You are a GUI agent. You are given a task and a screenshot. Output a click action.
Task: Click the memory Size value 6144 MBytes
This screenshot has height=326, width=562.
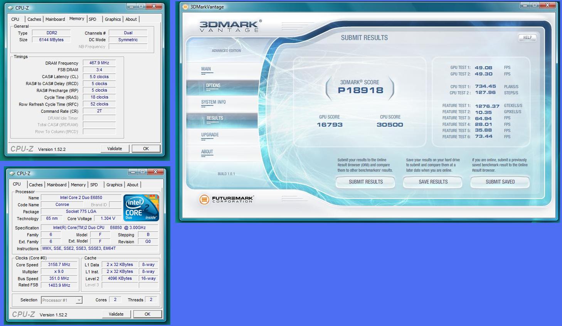51,40
